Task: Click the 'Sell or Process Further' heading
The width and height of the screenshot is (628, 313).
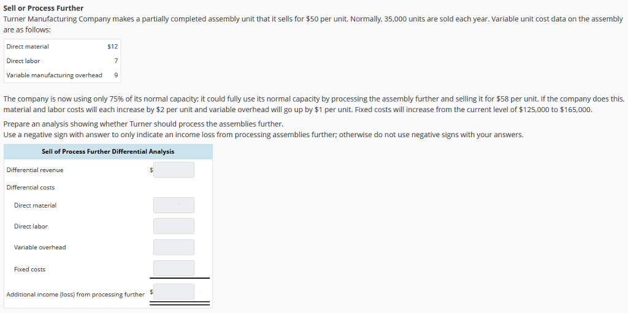Action: [44, 8]
